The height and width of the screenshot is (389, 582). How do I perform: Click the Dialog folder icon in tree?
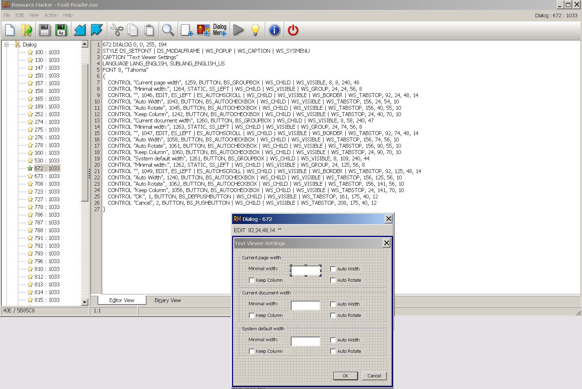(18, 45)
